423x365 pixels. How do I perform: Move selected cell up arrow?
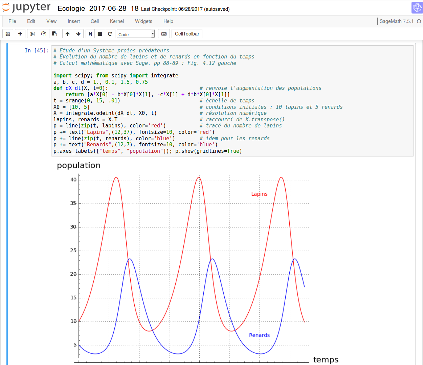(68, 34)
